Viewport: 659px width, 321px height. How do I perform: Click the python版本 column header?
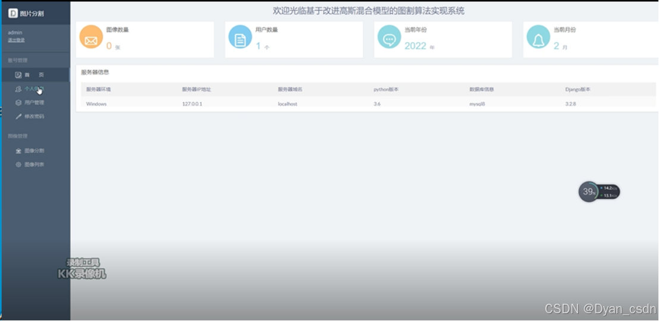point(386,90)
